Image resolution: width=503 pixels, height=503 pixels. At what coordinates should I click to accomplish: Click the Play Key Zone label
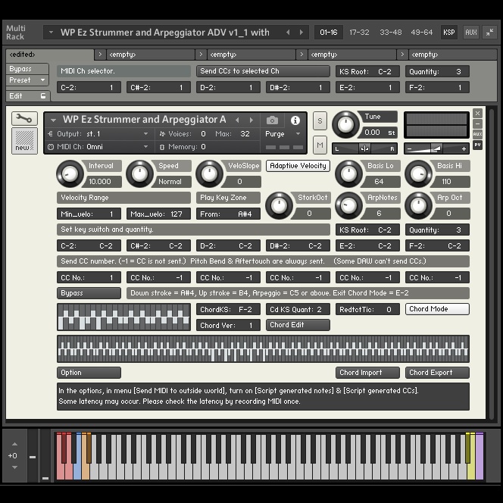(228, 198)
